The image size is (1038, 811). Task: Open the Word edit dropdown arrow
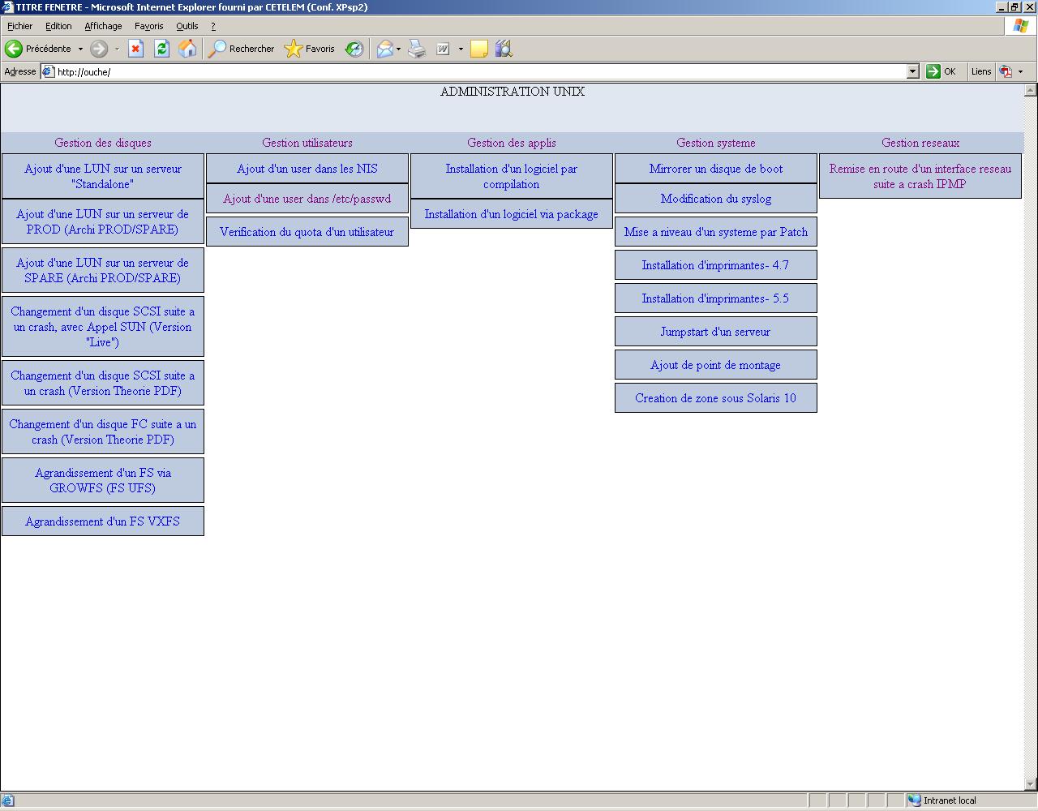(461, 49)
